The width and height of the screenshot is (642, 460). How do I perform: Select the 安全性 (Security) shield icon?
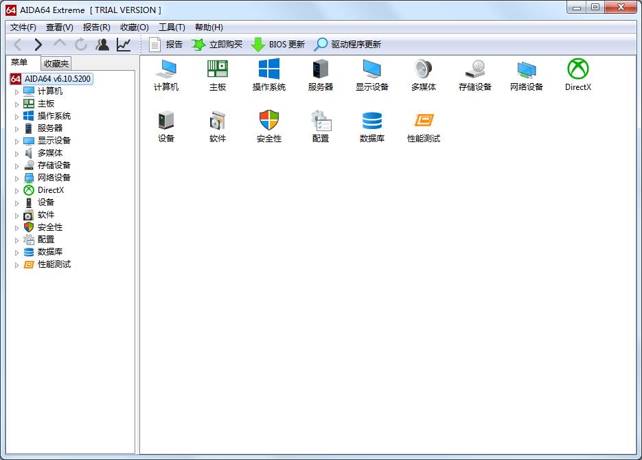click(268, 126)
